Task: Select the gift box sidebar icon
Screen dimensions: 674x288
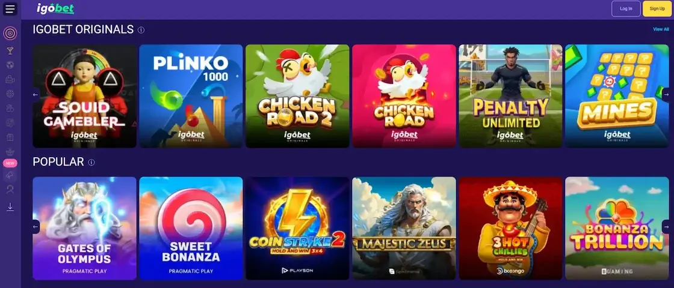Action: point(10,137)
